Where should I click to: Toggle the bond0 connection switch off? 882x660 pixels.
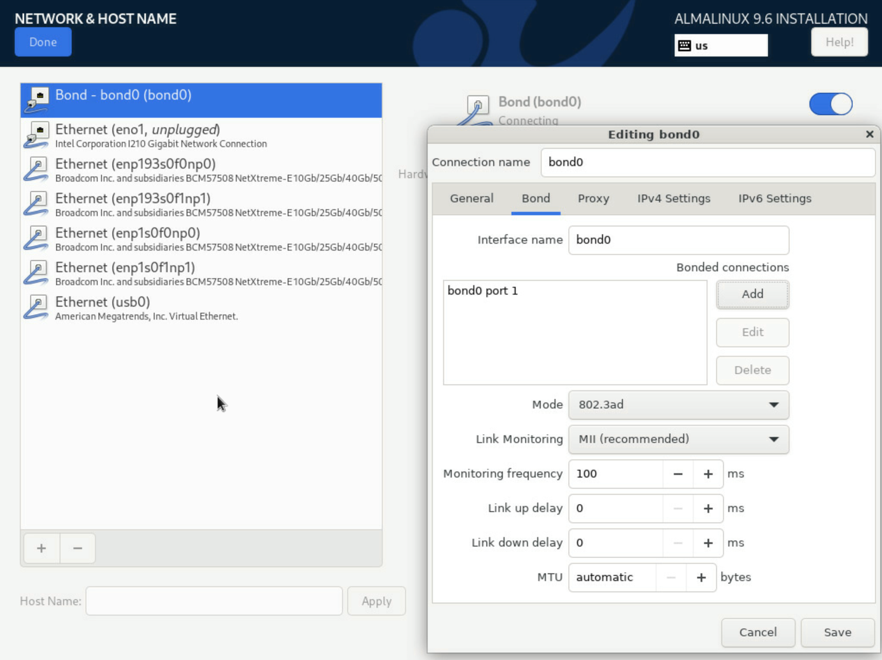(831, 104)
